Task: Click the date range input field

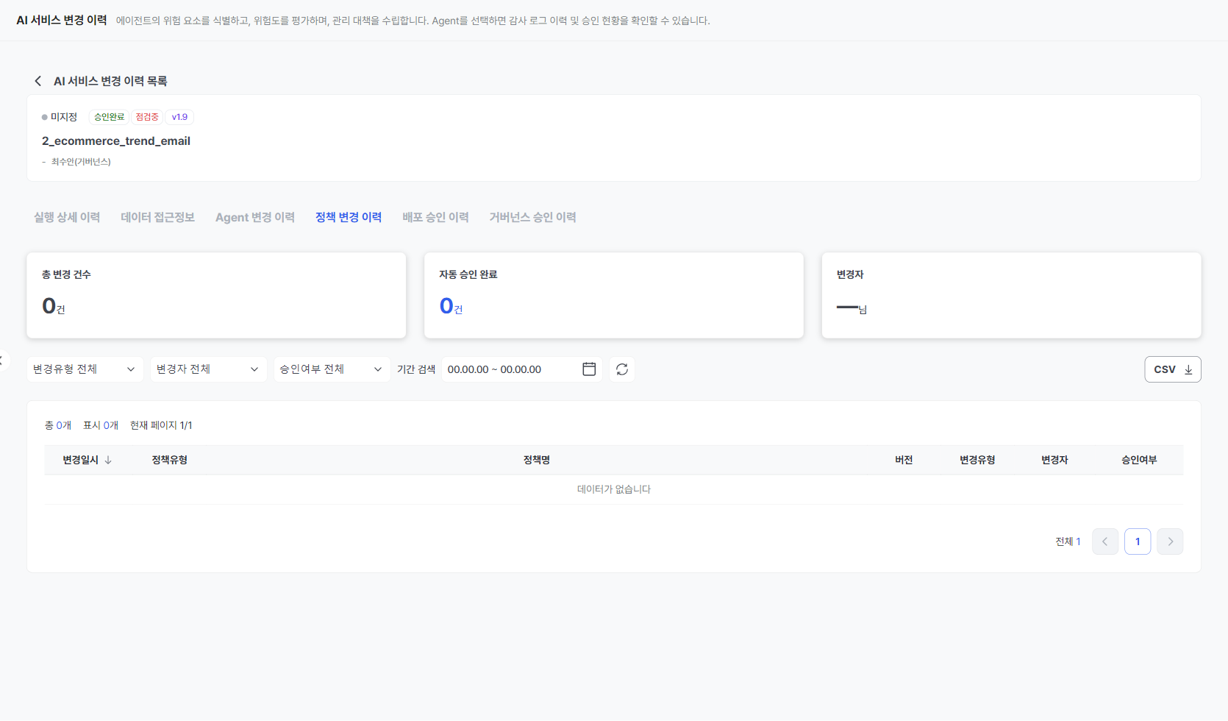Action: coord(522,369)
